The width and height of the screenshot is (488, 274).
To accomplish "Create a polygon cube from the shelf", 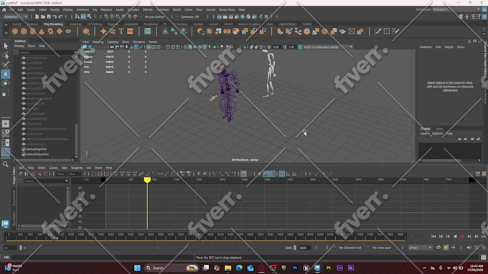I will tap(24, 31).
